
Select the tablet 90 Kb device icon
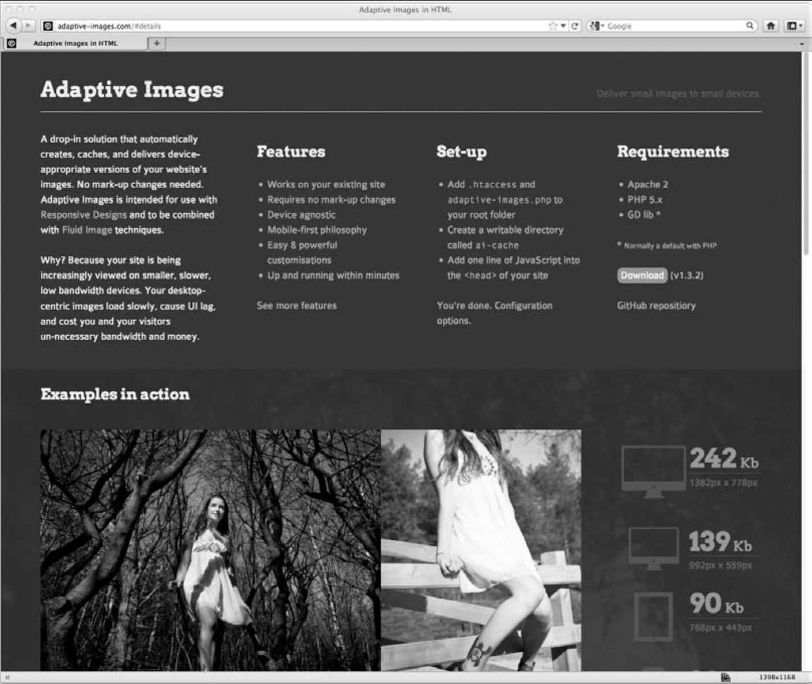(x=653, y=616)
